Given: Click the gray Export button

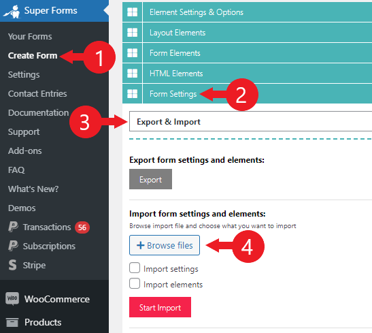Looking at the screenshot, I should (x=150, y=179).
